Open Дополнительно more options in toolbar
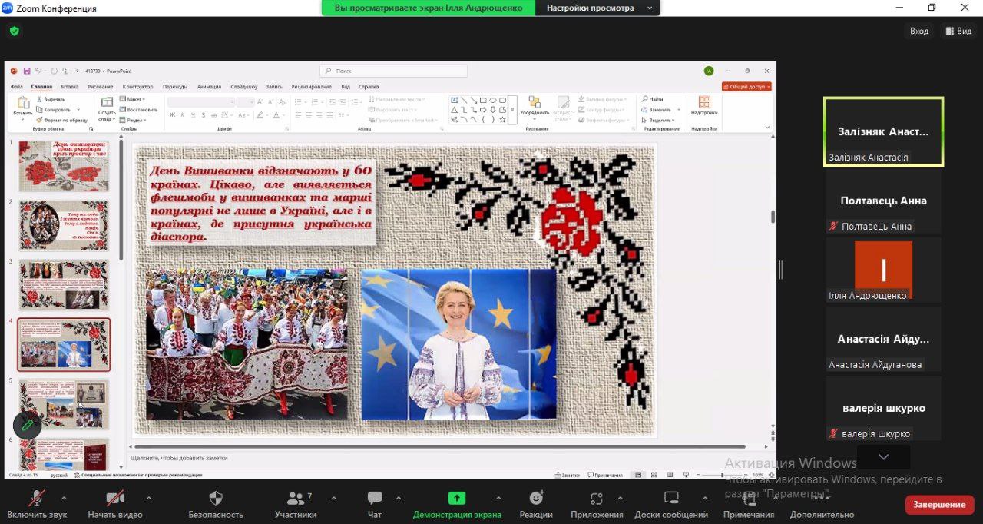983x524 pixels. [x=822, y=504]
